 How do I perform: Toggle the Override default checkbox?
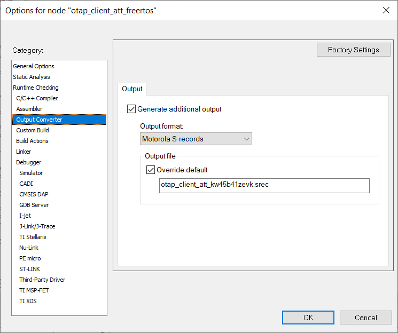point(151,170)
